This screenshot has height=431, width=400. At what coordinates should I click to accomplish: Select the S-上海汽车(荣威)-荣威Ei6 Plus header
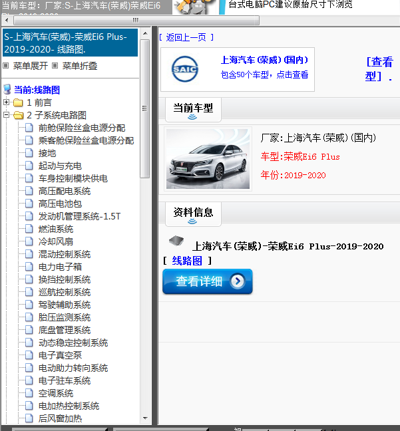tap(70, 43)
